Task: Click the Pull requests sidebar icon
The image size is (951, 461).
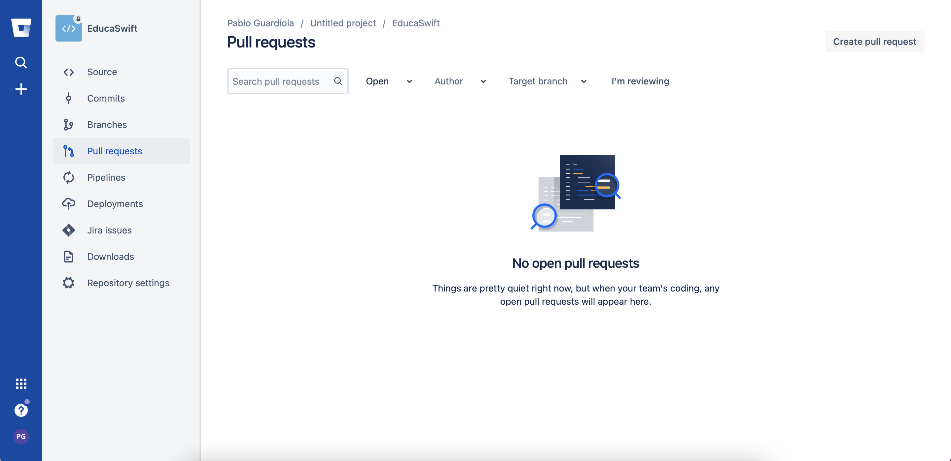Action: [69, 151]
